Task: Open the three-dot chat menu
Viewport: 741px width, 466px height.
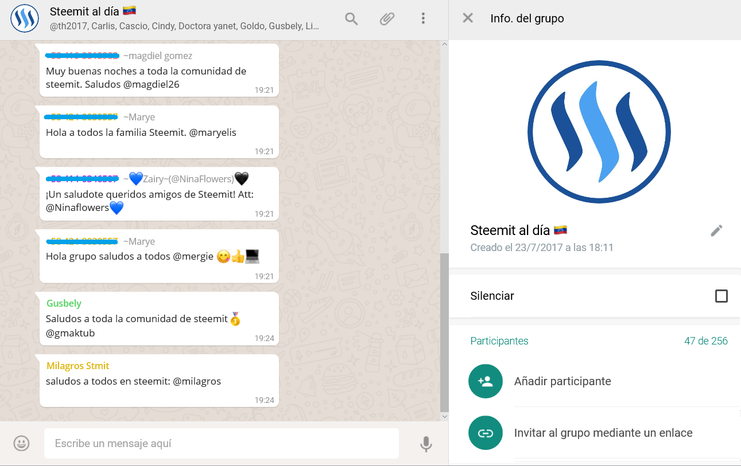Action: 423,18
